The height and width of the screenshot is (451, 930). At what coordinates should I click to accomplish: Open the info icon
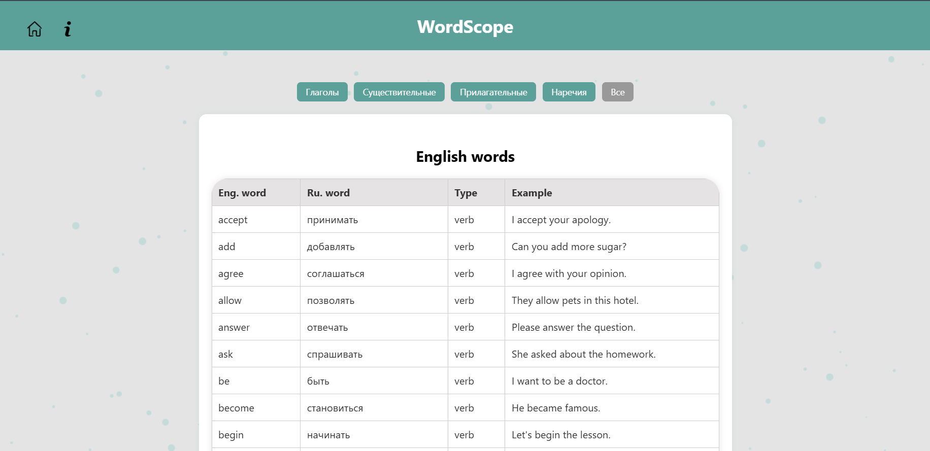[x=68, y=29]
